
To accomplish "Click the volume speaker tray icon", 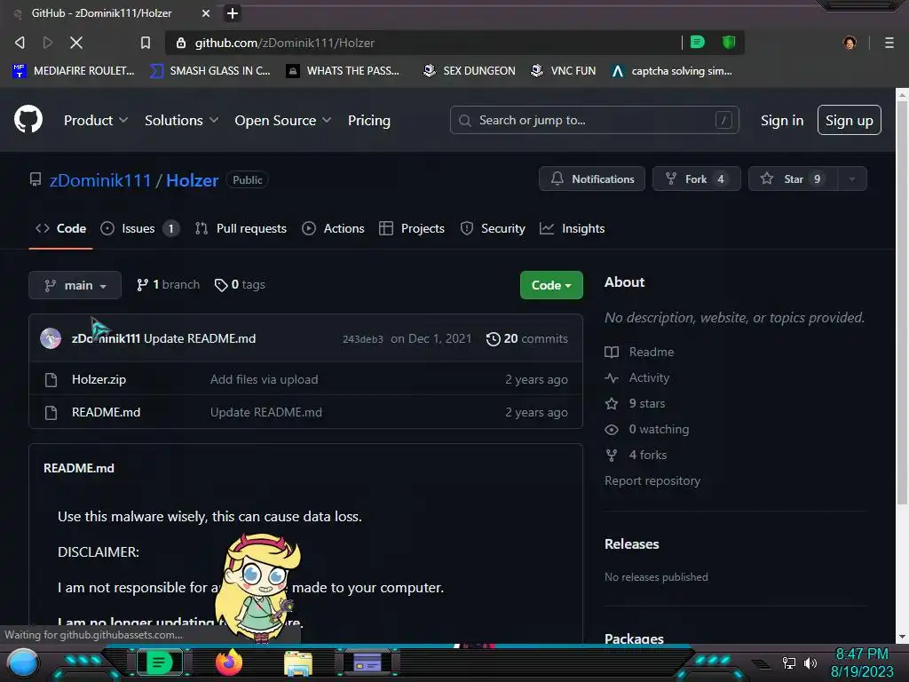I will (x=810, y=662).
